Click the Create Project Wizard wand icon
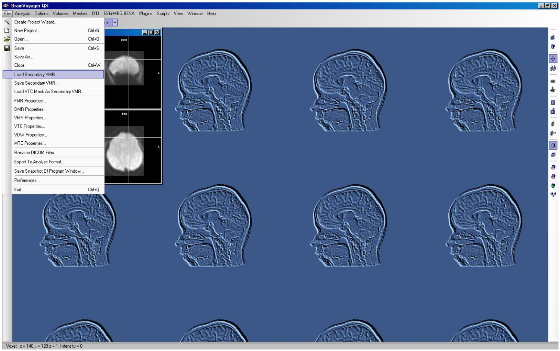560x351 pixels. [x=7, y=22]
